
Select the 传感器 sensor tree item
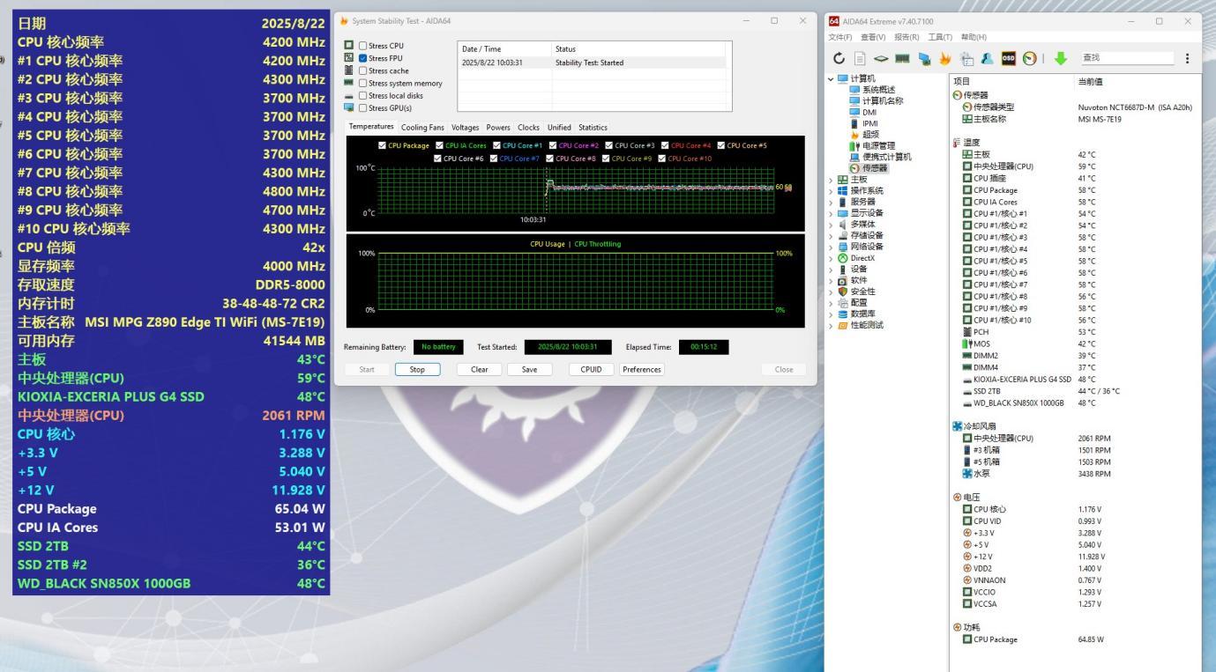pos(869,168)
